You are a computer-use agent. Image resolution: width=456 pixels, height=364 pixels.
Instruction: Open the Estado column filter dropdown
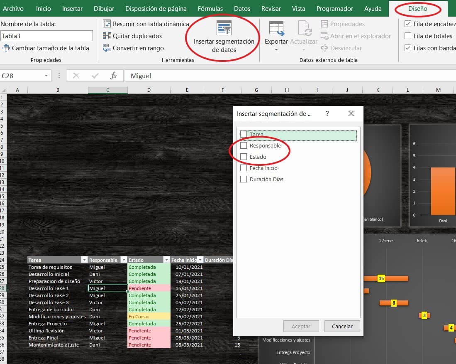tap(166, 260)
